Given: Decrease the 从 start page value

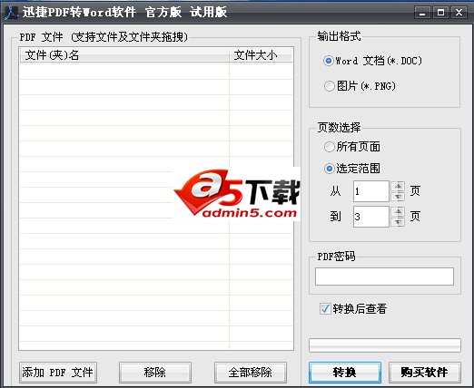Looking at the screenshot, I should click(x=398, y=197).
